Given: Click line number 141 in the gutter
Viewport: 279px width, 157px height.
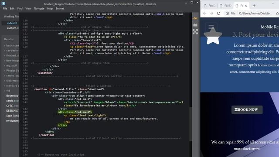Looking at the screenshot, I should pos(25,102).
